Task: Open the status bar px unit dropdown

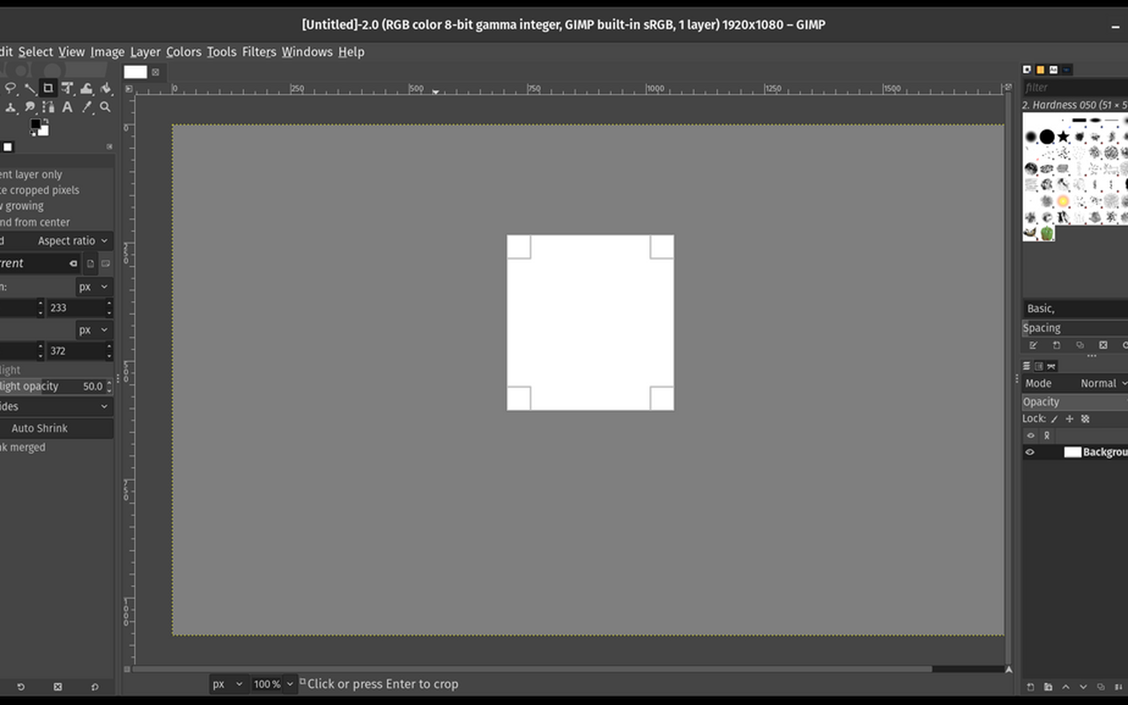Action: coord(227,684)
